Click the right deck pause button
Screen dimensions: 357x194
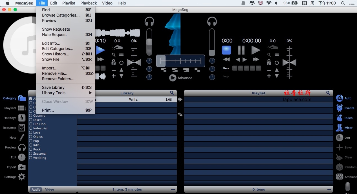click(241, 50)
